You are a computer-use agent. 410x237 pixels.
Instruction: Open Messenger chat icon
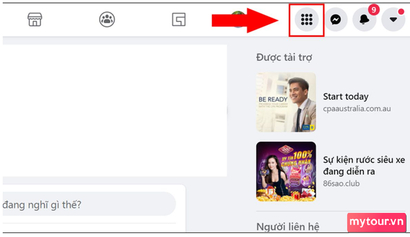click(x=336, y=19)
